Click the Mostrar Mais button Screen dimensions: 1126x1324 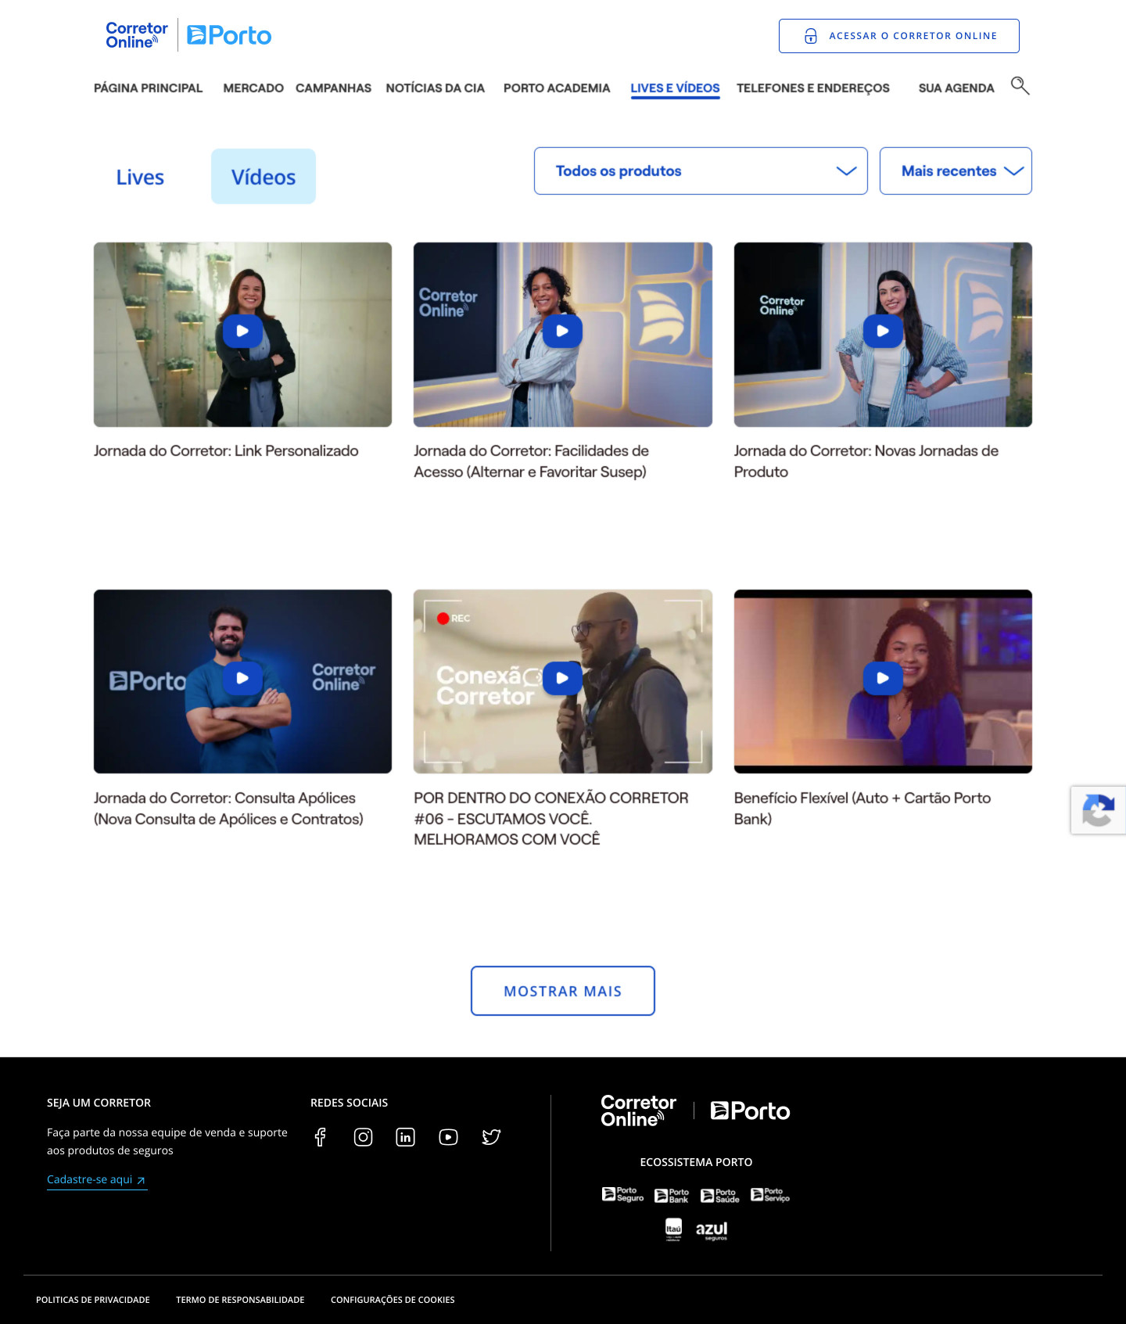(x=562, y=991)
